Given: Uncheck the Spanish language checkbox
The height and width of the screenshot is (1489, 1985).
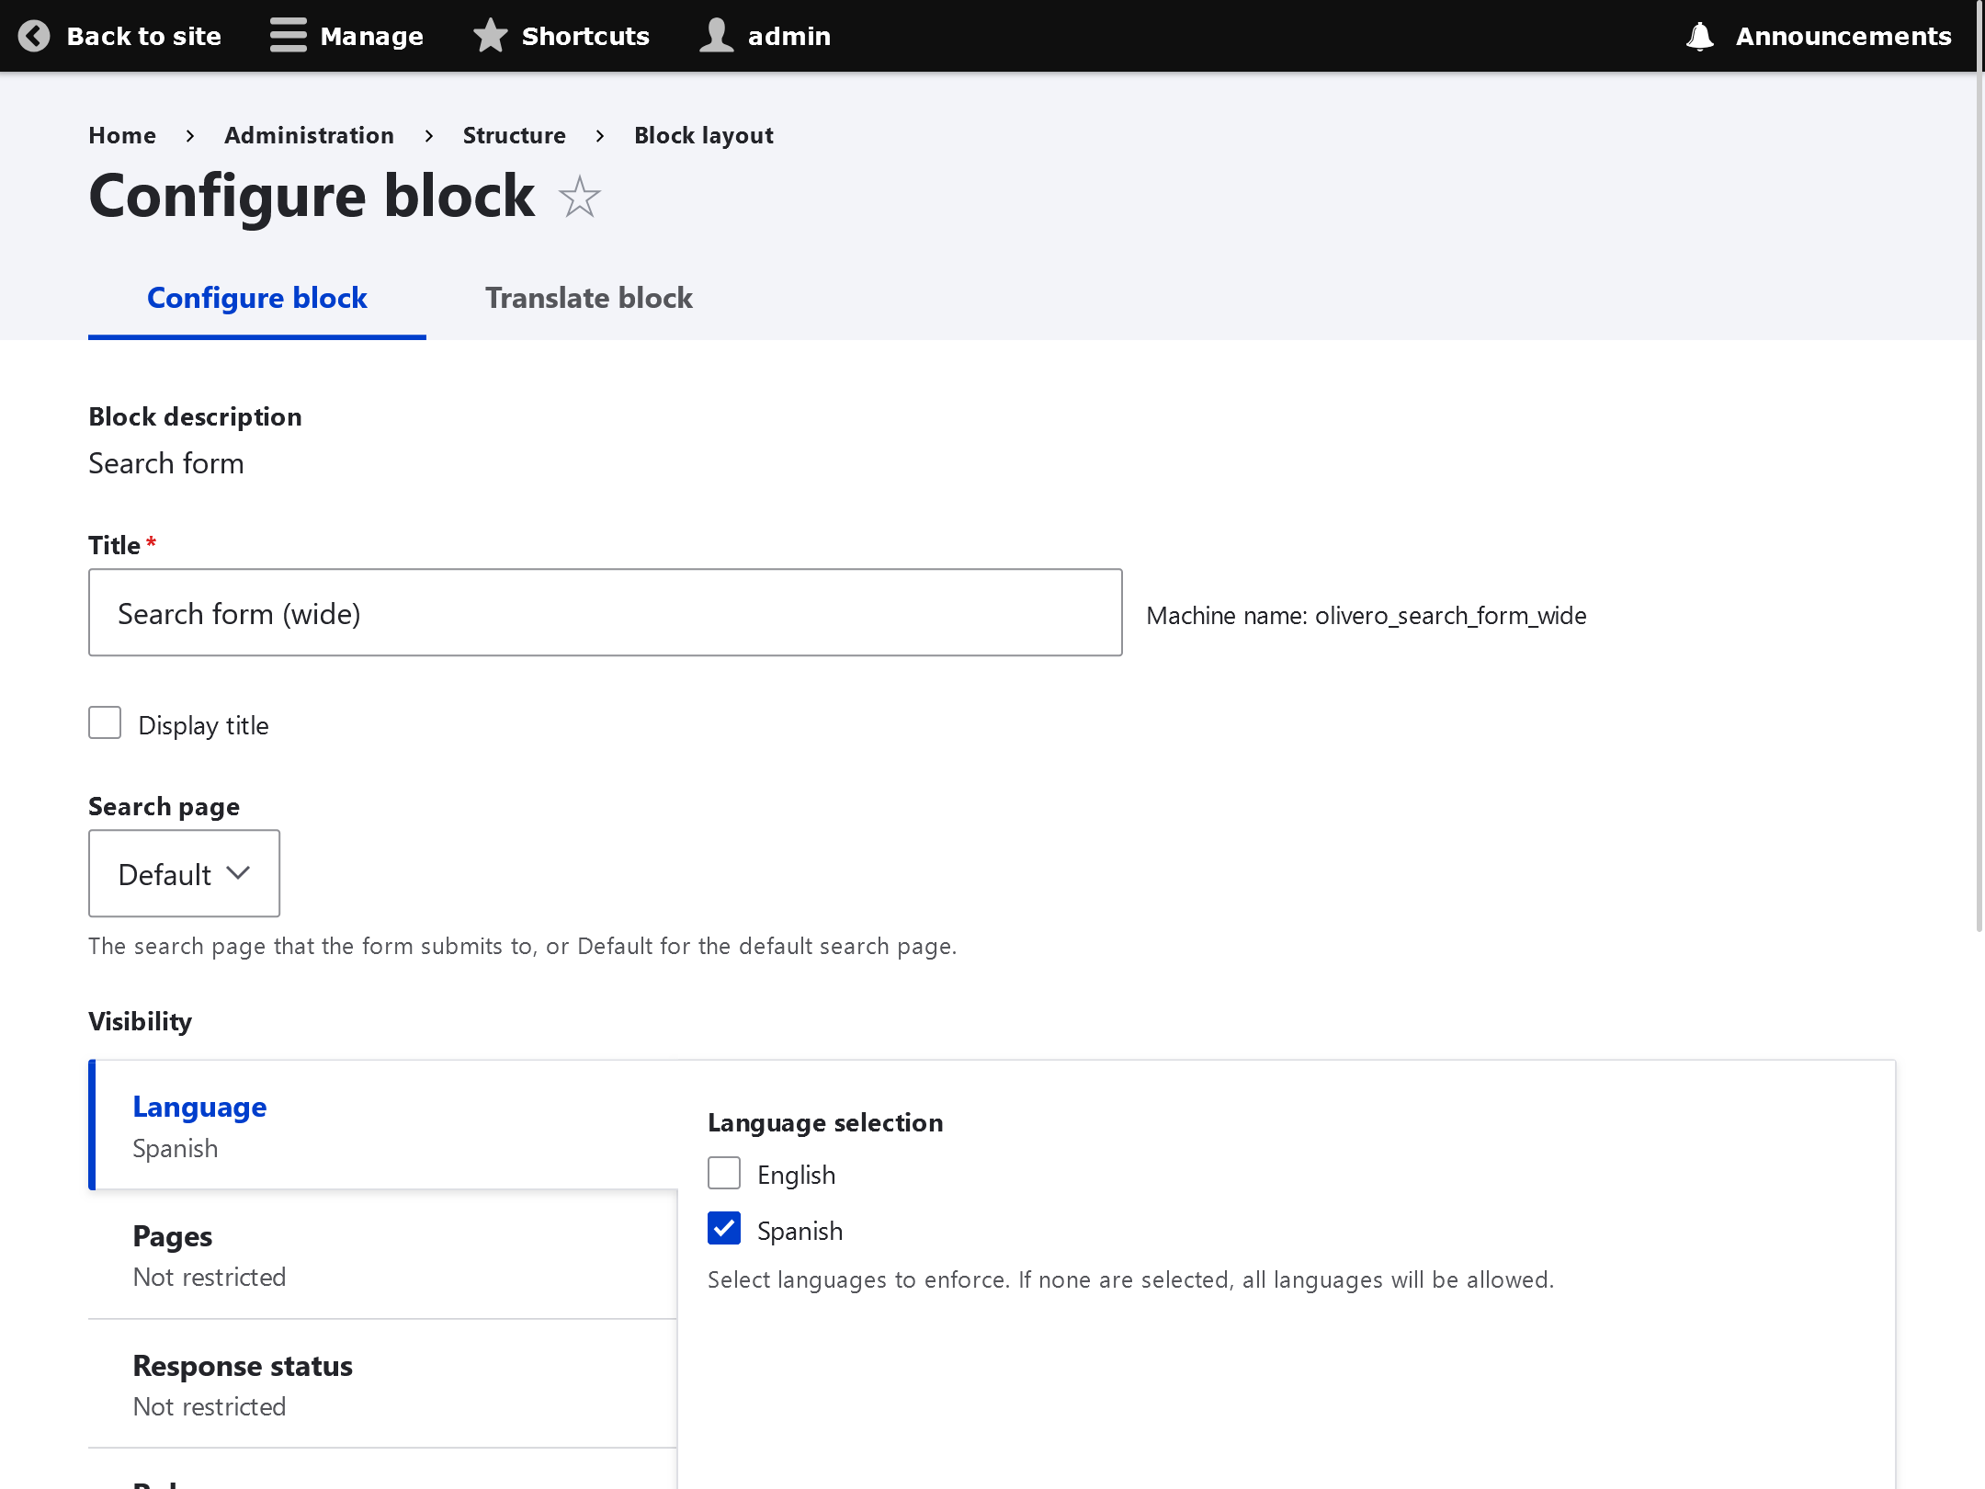Looking at the screenshot, I should (724, 1228).
